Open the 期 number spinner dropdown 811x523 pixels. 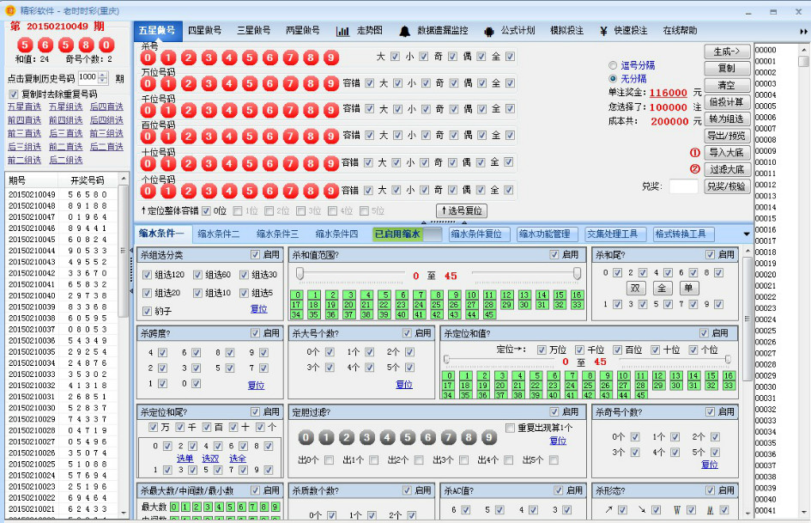[x=103, y=76]
